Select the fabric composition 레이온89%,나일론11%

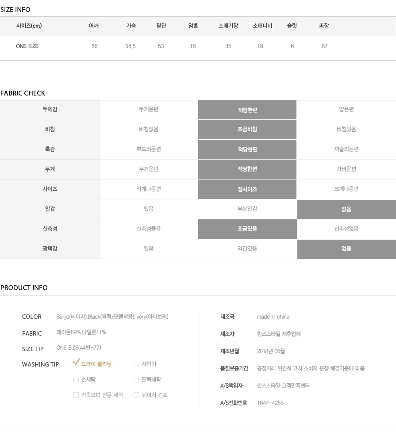click(x=81, y=332)
